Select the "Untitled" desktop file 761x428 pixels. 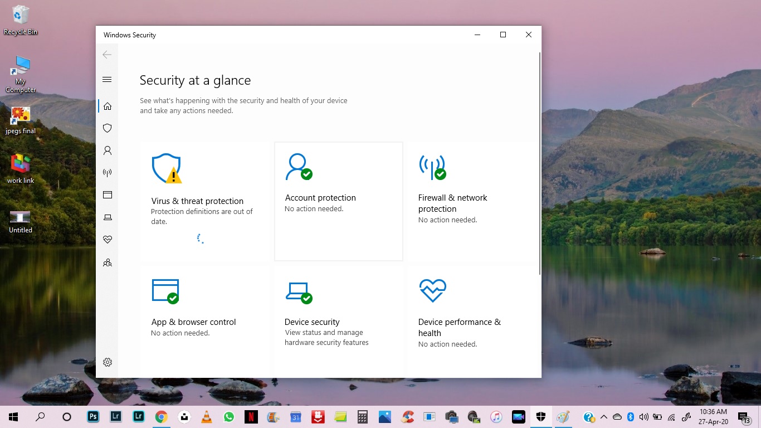(x=21, y=222)
